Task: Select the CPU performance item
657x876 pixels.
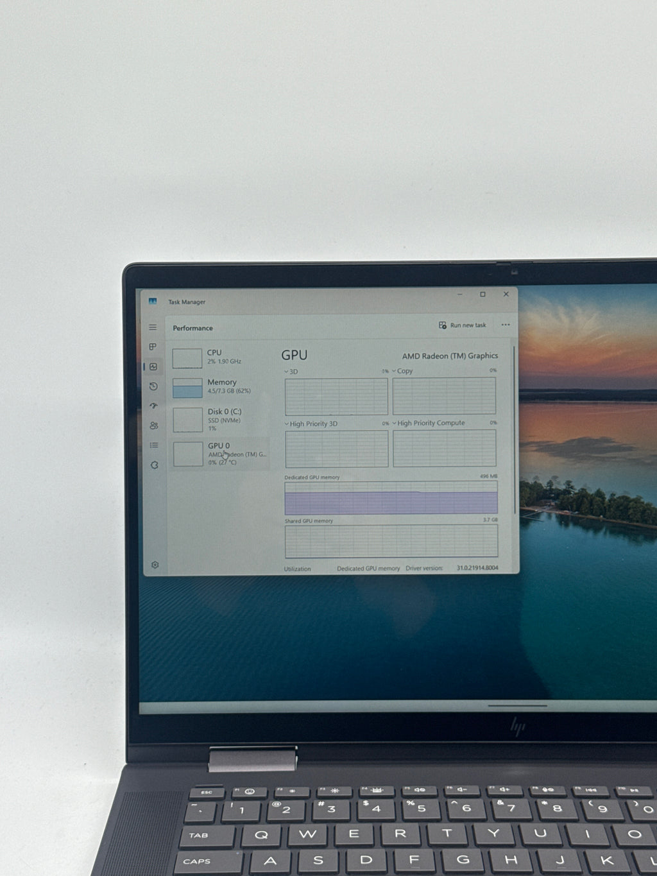Action: (219, 357)
